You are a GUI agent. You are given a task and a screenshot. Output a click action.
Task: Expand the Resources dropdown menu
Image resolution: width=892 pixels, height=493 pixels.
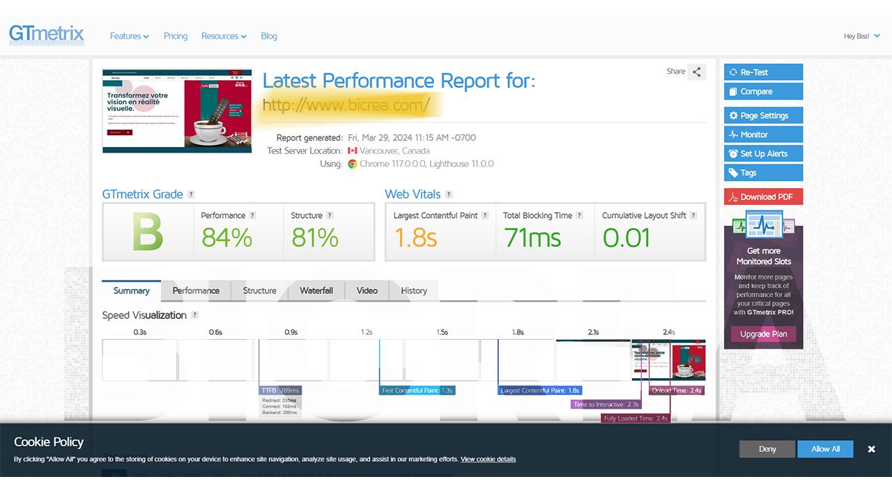224,36
